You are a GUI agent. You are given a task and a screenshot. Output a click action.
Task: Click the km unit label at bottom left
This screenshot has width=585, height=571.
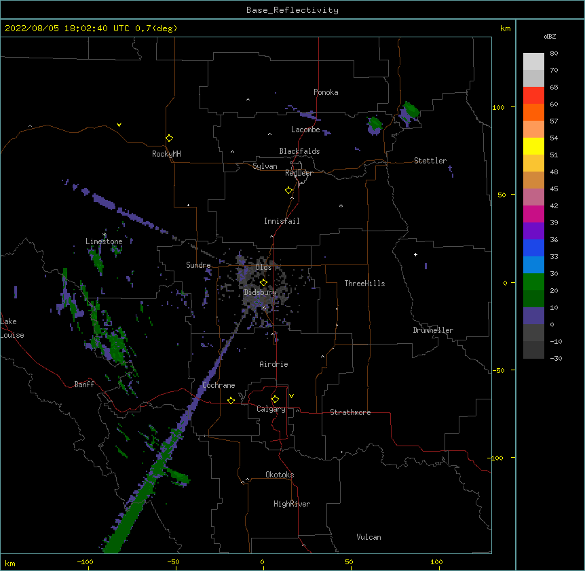pos(10,563)
